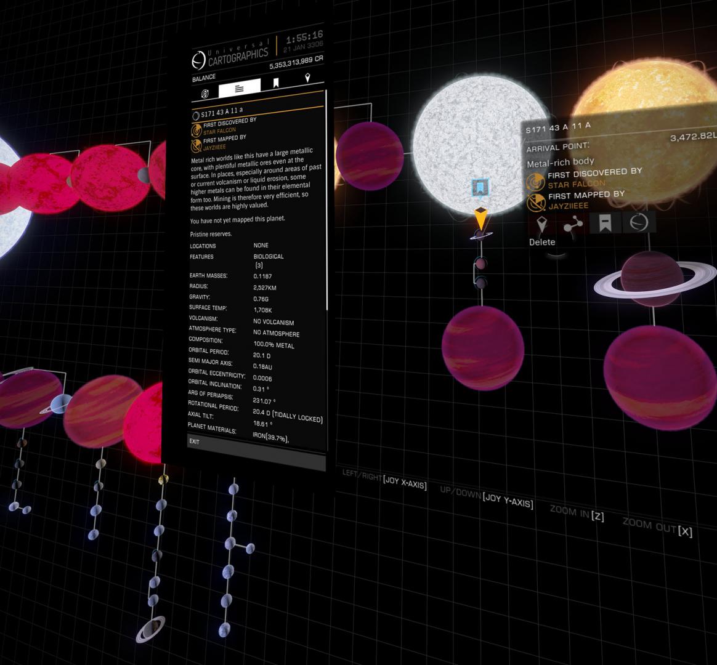This screenshot has width=717, height=665.
Task: Select purple gas giant right of details panel
Action: click(x=370, y=156)
